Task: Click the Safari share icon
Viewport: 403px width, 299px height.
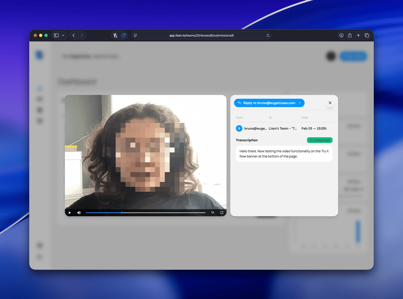Action: (x=350, y=35)
